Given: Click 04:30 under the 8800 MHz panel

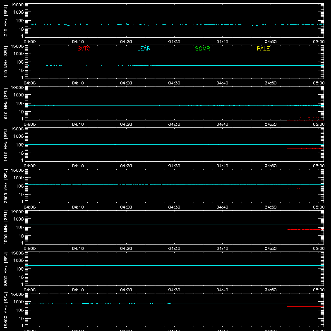Looking at the screenshot, I should pos(174,290).
